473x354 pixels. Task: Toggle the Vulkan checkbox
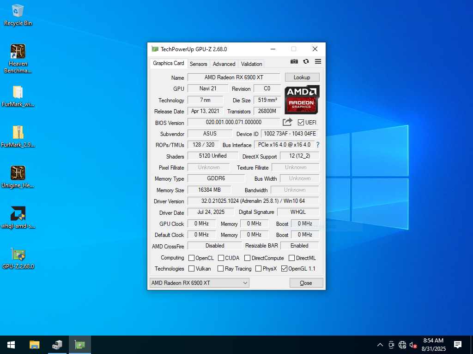pyautogui.click(x=191, y=269)
